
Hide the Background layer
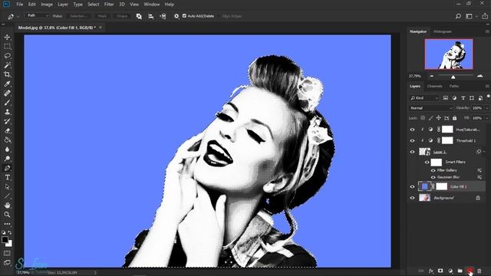pyautogui.click(x=412, y=198)
